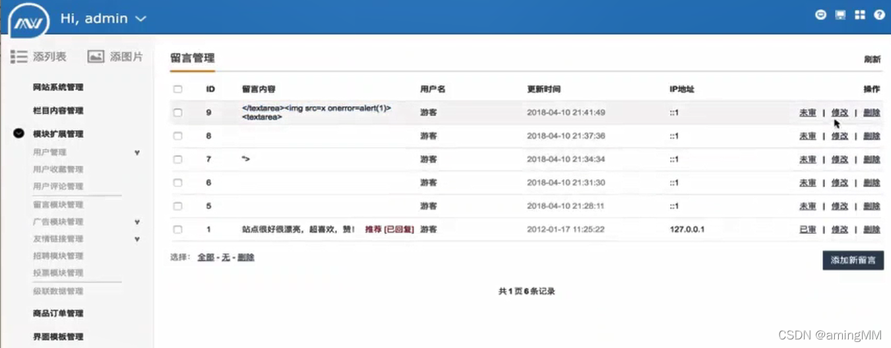Screen dimensions: 891x348
Task: Click the 更新时间 column header
Action: coord(543,89)
